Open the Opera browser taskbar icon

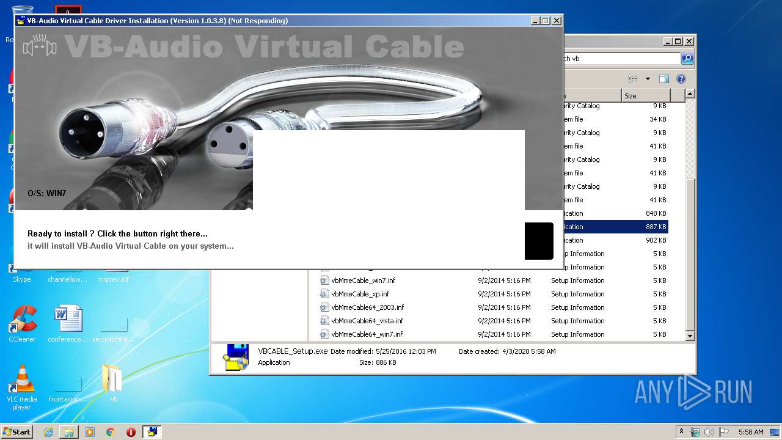[131, 432]
